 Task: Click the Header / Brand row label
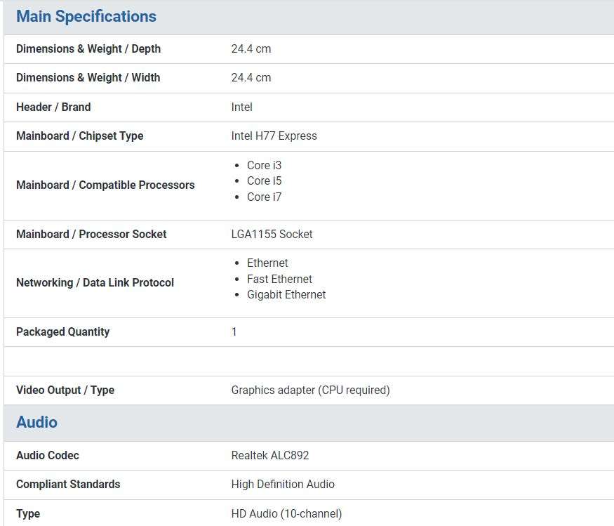[x=53, y=107]
